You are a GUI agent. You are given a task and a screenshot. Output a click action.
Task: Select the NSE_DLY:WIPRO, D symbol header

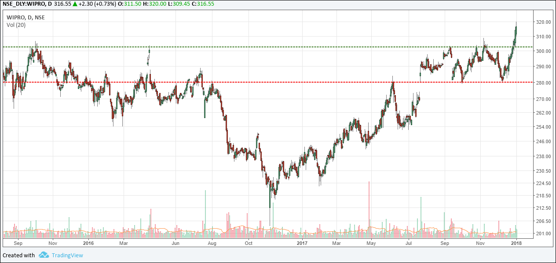[26, 4]
